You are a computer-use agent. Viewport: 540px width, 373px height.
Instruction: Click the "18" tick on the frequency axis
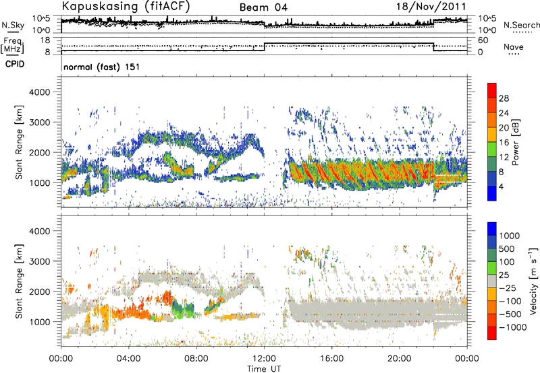click(45, 40)
